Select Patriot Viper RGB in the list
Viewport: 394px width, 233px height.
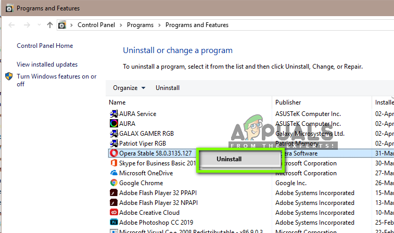coord(143,144)
